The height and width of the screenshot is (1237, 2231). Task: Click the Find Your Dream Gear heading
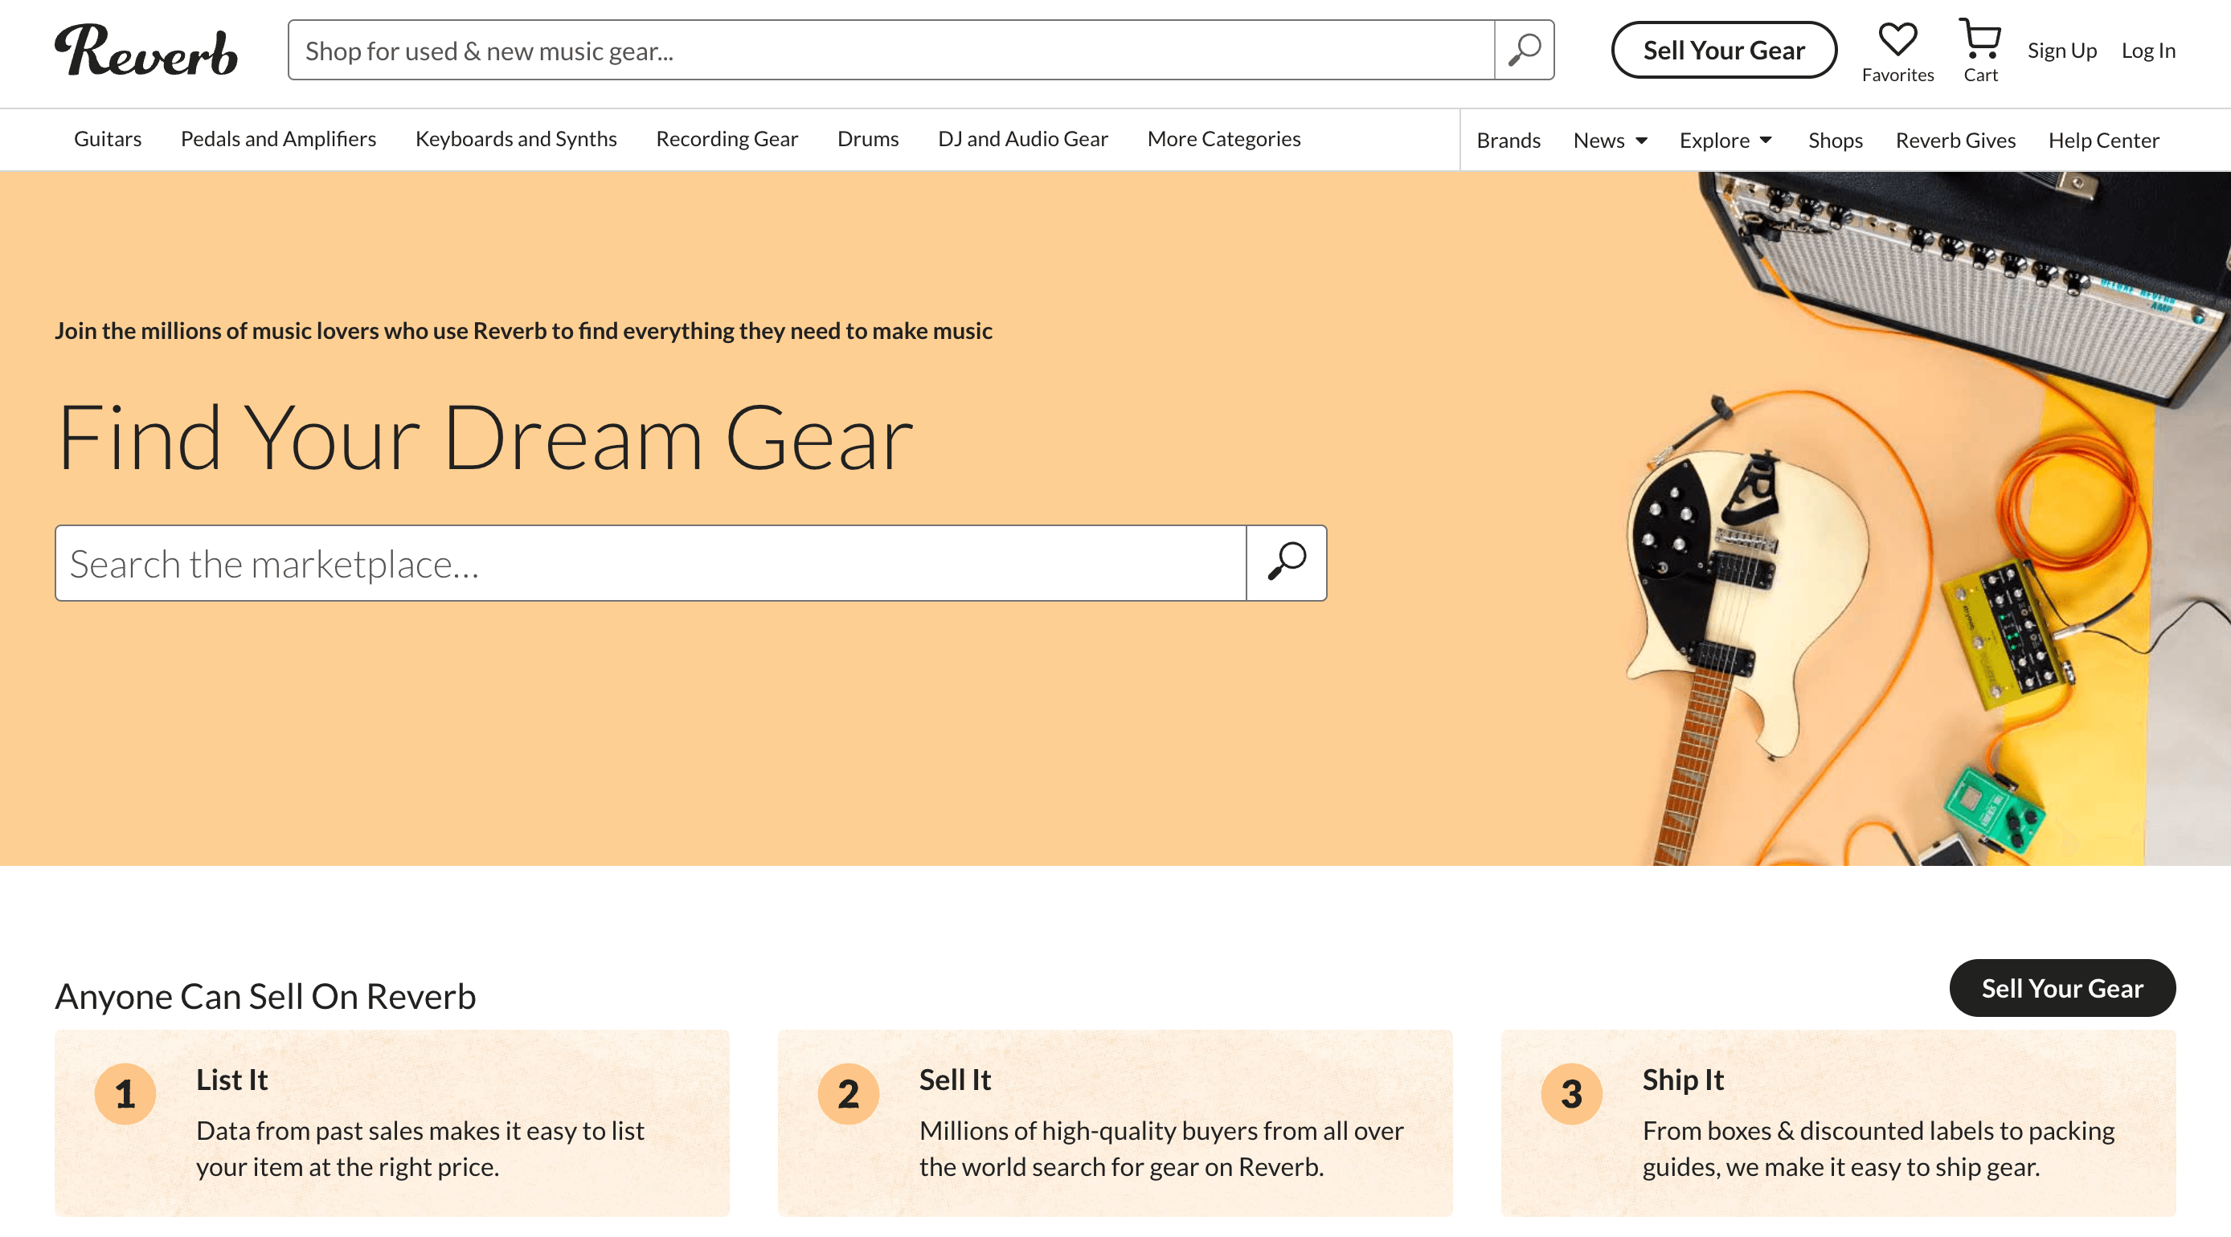[485, 438]
